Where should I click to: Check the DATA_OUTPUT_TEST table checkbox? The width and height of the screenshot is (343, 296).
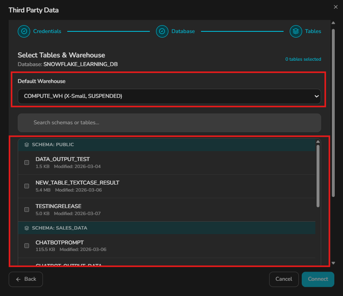pos(27,162)
